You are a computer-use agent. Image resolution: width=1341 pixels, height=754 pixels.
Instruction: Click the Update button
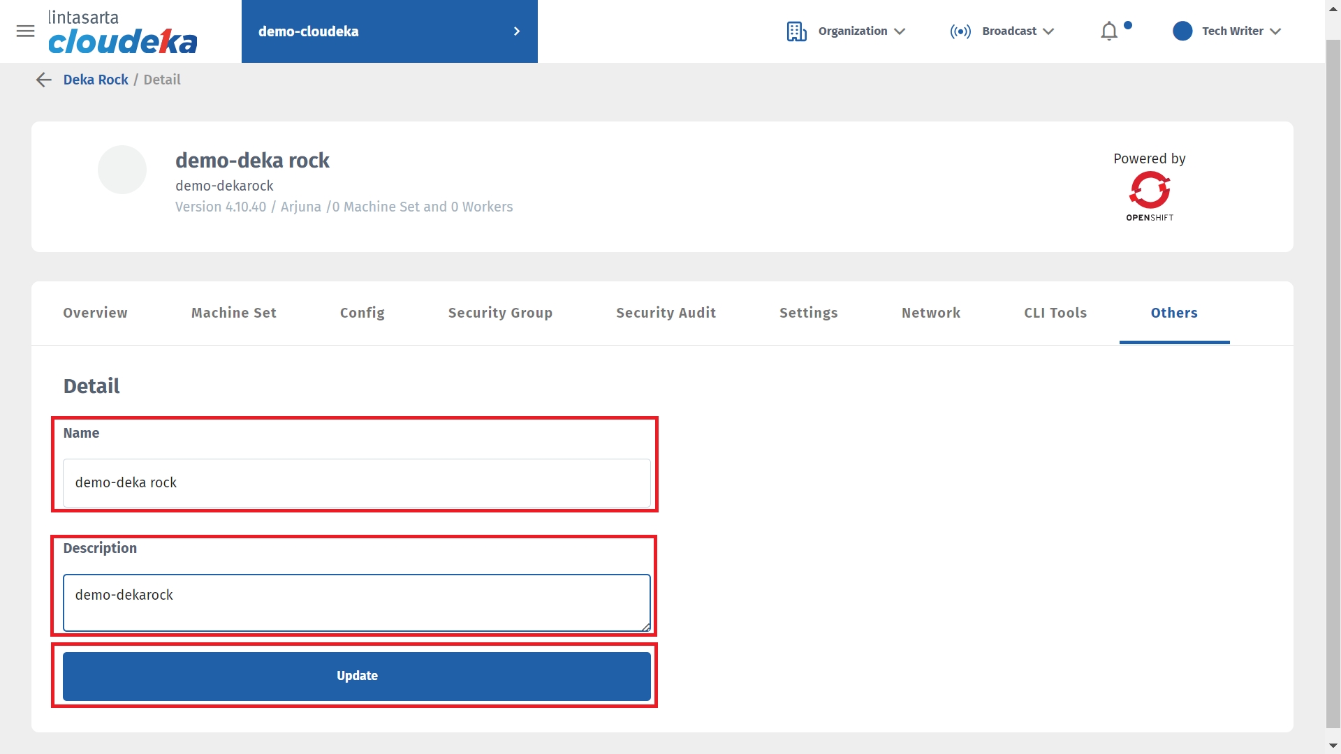coord(357,676)
